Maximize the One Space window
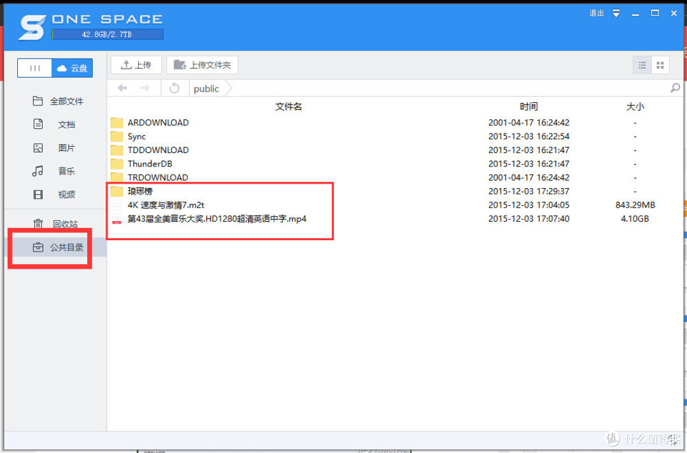The width and height of the screenshot is (687, 453). (x=655, y=13)
